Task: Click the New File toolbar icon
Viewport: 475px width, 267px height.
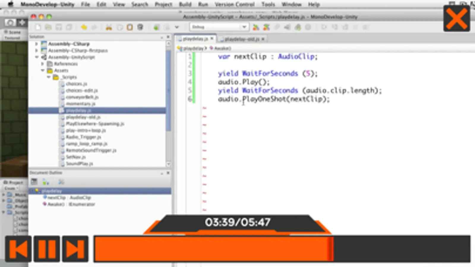Action: (x=38, y=27)
